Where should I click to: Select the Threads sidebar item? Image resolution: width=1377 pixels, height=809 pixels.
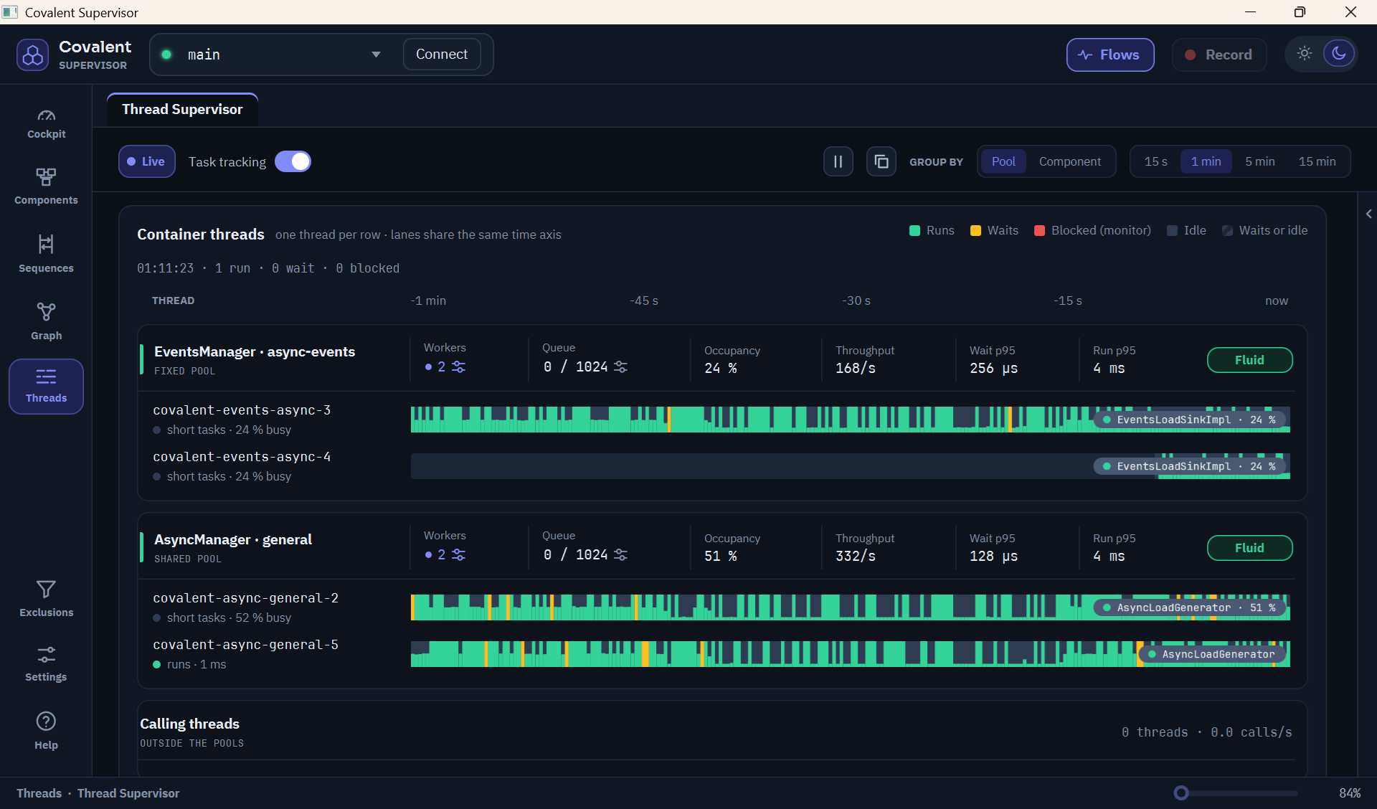tap(46, 386)
